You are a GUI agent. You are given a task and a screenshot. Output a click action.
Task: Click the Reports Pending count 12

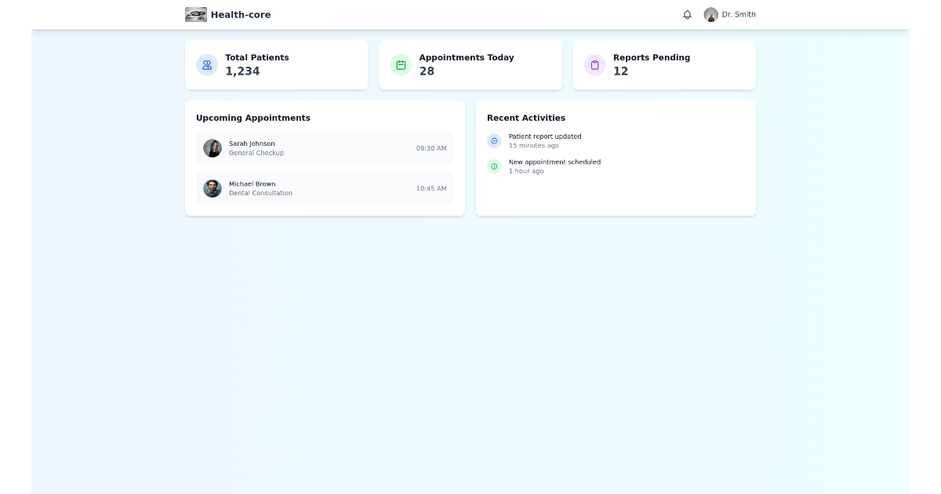[x=622, y=71]
